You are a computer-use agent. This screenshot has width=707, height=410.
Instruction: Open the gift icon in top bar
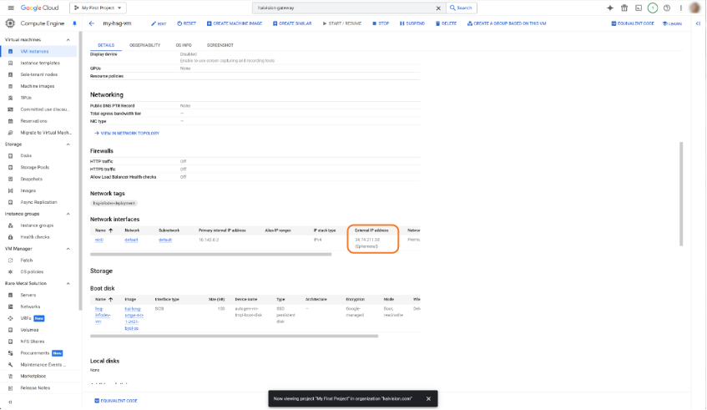624,8
